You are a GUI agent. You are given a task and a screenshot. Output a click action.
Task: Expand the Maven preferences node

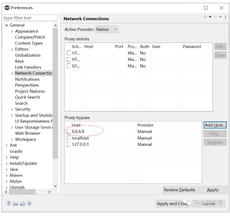tap(6, 176)
